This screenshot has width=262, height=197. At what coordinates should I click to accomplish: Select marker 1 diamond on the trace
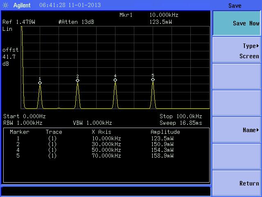pos(40,83)
